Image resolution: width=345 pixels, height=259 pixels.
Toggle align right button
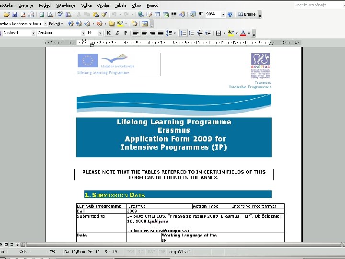click(152, 33)
